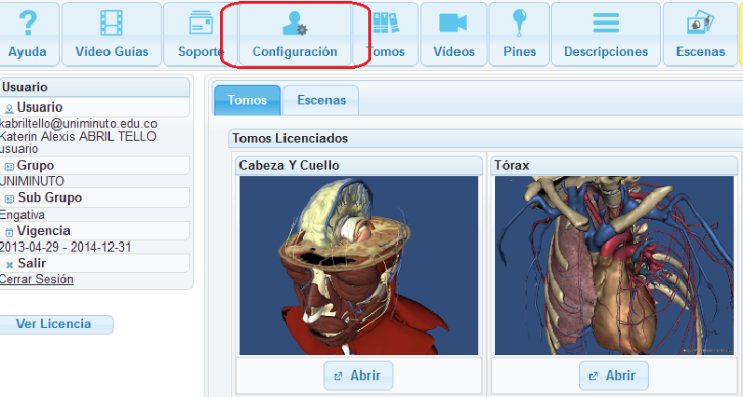Open the Tórax volume with Abrir
The height and width of the screenshot is (397, 743).
tap(613, 376)
